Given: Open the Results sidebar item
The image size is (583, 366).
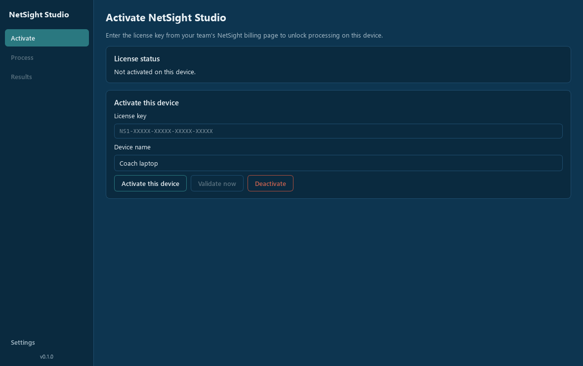Looking at the screenshot, I should coord(47,77).
